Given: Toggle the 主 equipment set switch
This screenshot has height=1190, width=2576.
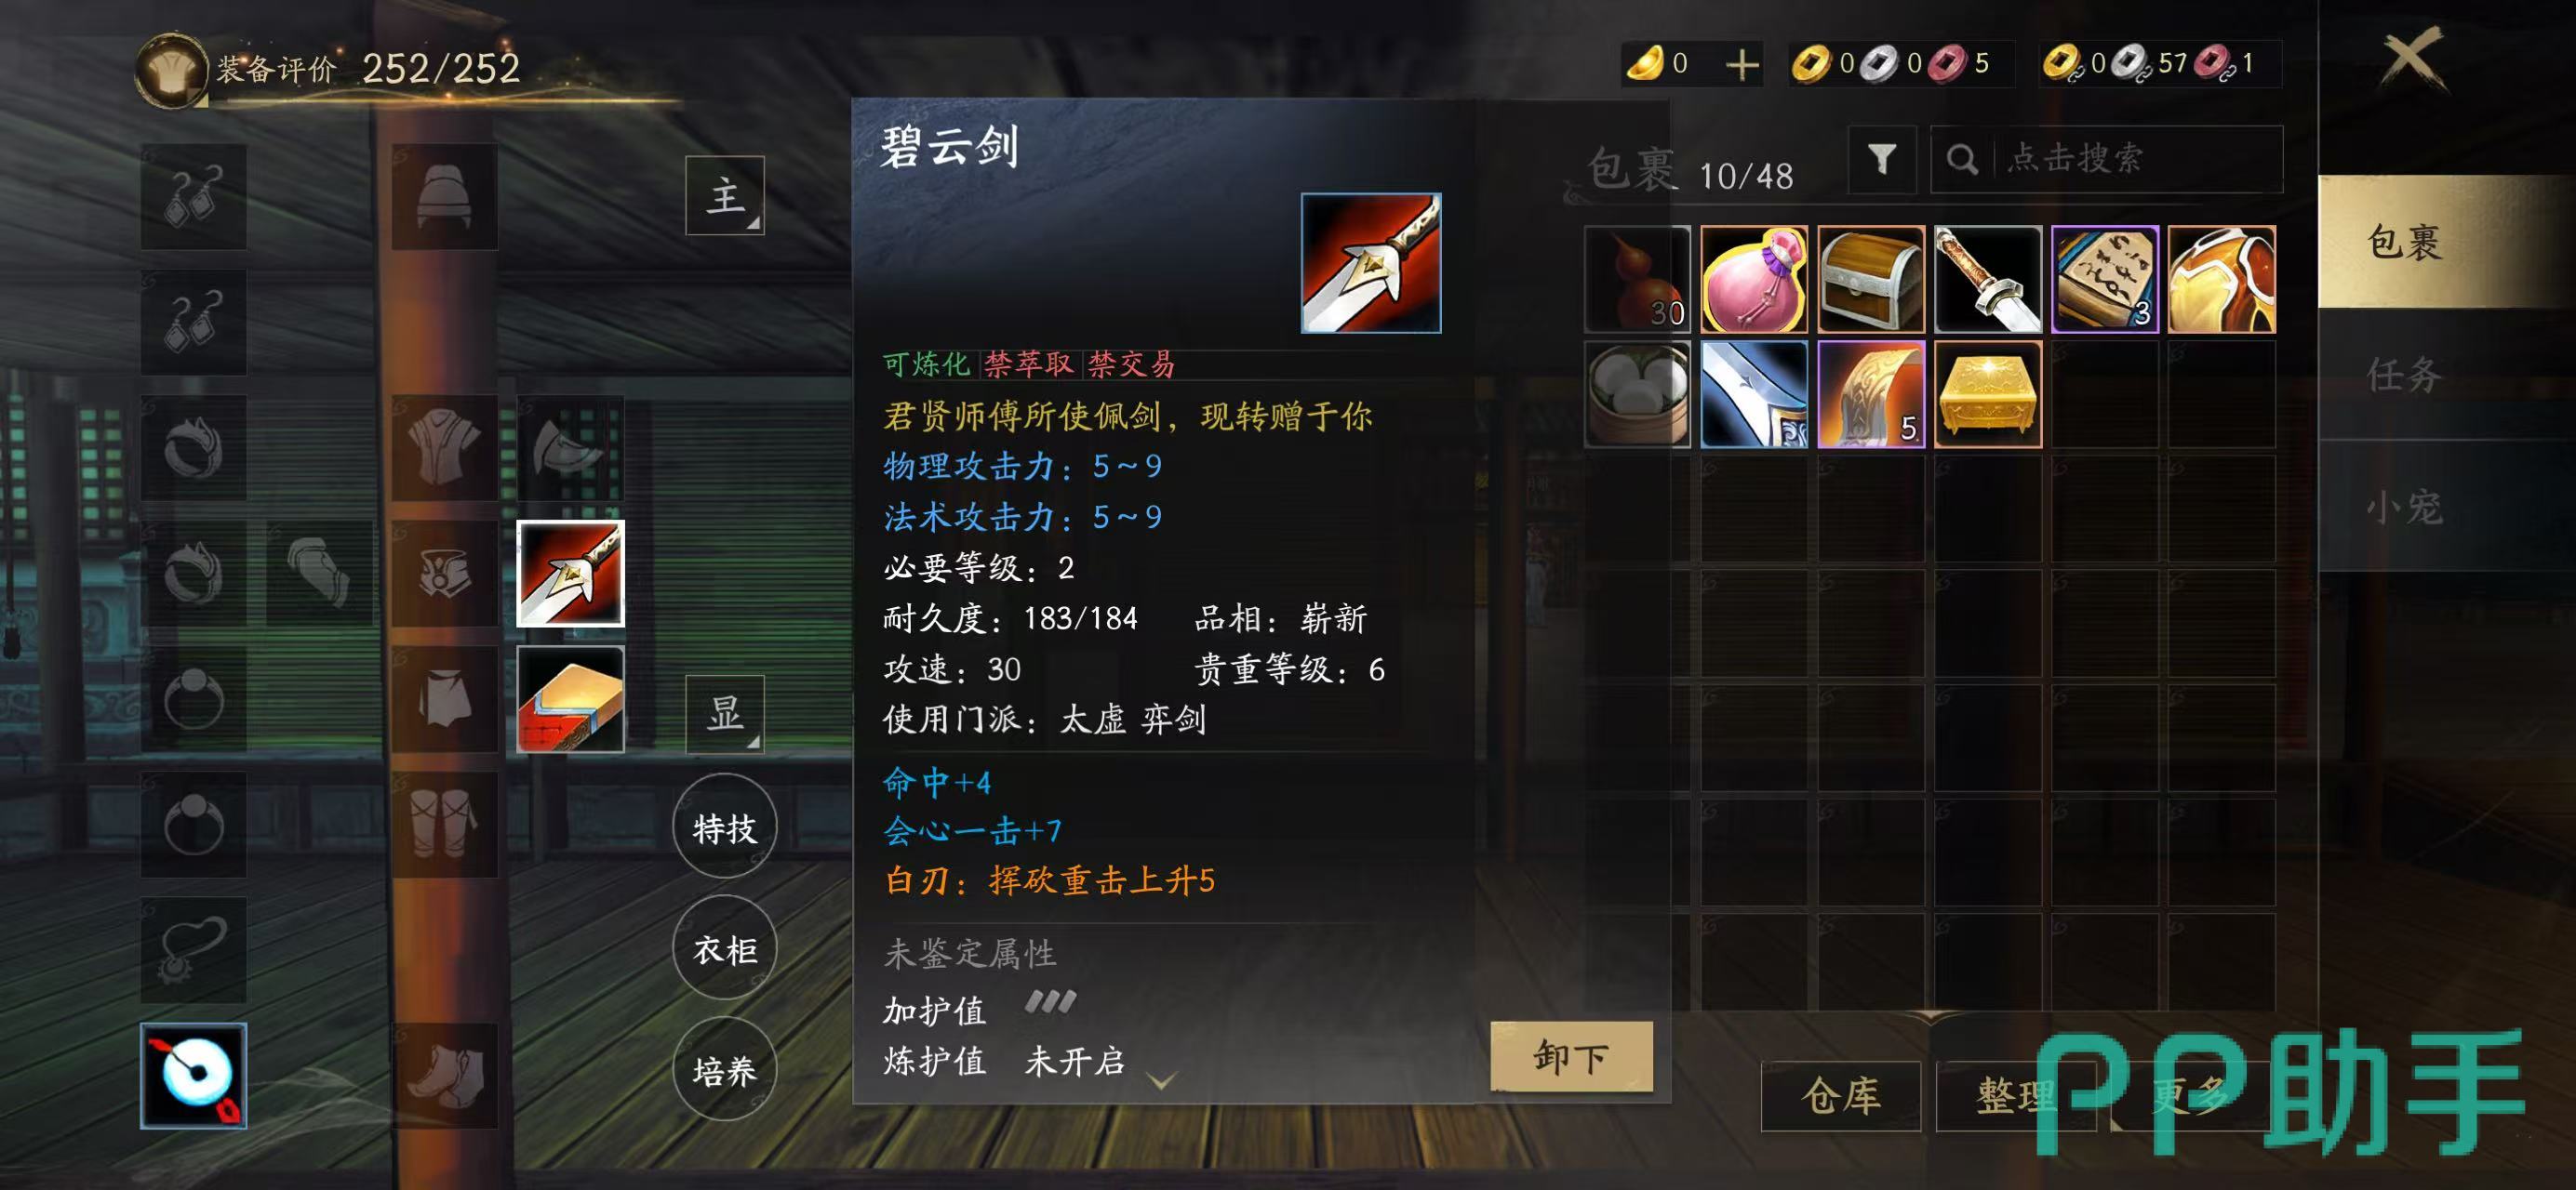Looking at the screenshot, I should tap(724, 196).
